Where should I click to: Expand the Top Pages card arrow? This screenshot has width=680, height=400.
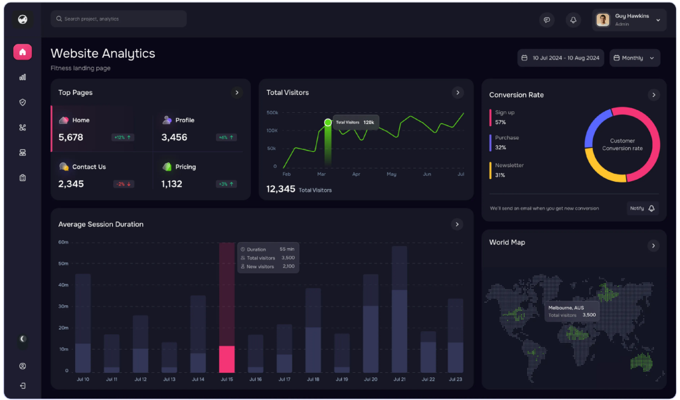pos(236,93)
